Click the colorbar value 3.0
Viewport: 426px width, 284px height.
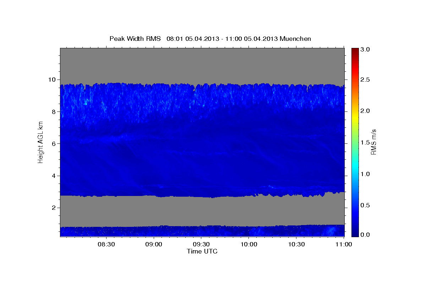(x=365, y=49)
